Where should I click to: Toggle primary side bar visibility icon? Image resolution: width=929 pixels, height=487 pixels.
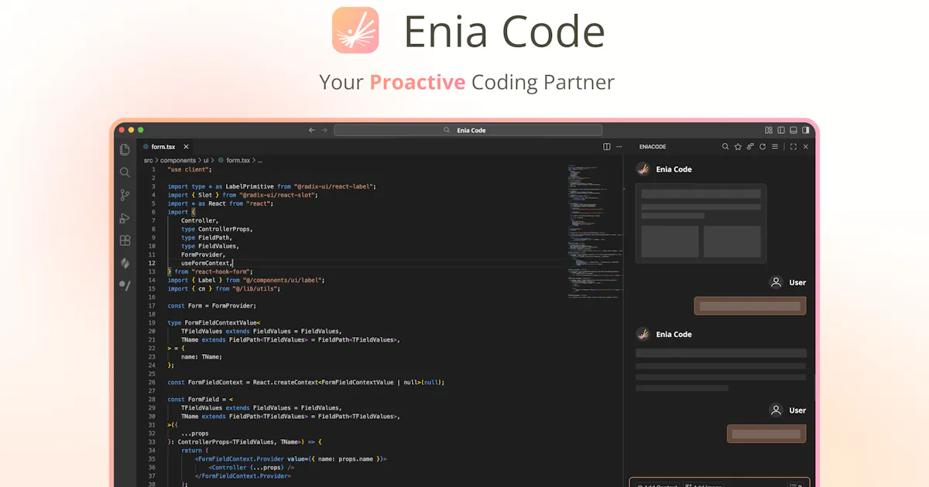coord(781,131)
